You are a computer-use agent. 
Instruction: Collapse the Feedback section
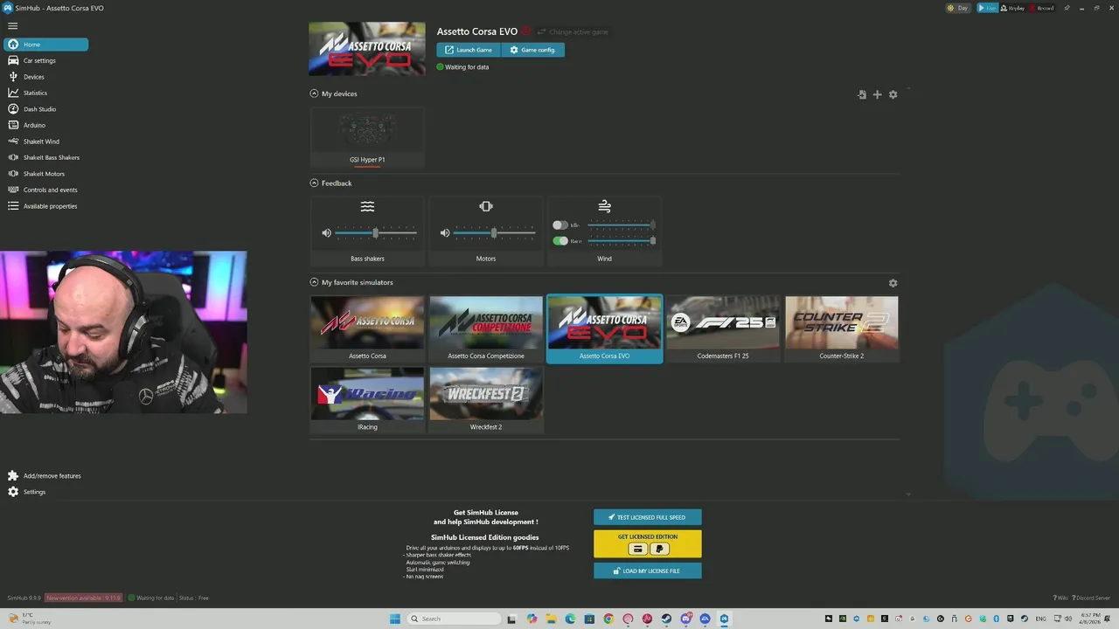(314, 183)
